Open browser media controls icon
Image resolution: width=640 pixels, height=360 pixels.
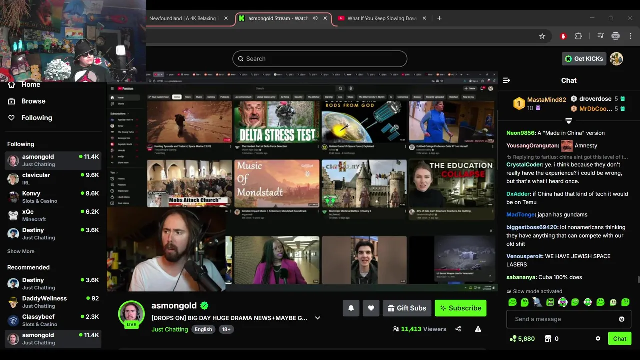(601, 36)
